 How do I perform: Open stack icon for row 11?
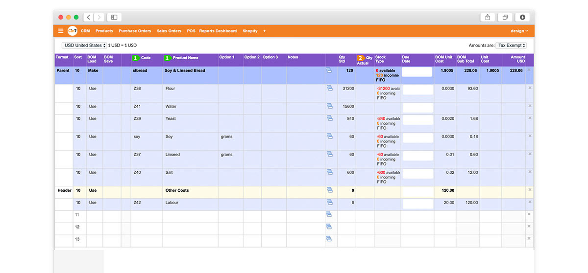pos(329,214)
